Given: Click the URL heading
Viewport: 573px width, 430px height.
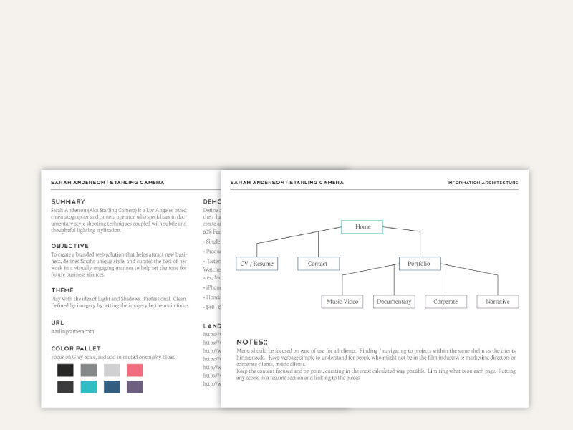Looking at the screenshot, I should tap(57, 323).
